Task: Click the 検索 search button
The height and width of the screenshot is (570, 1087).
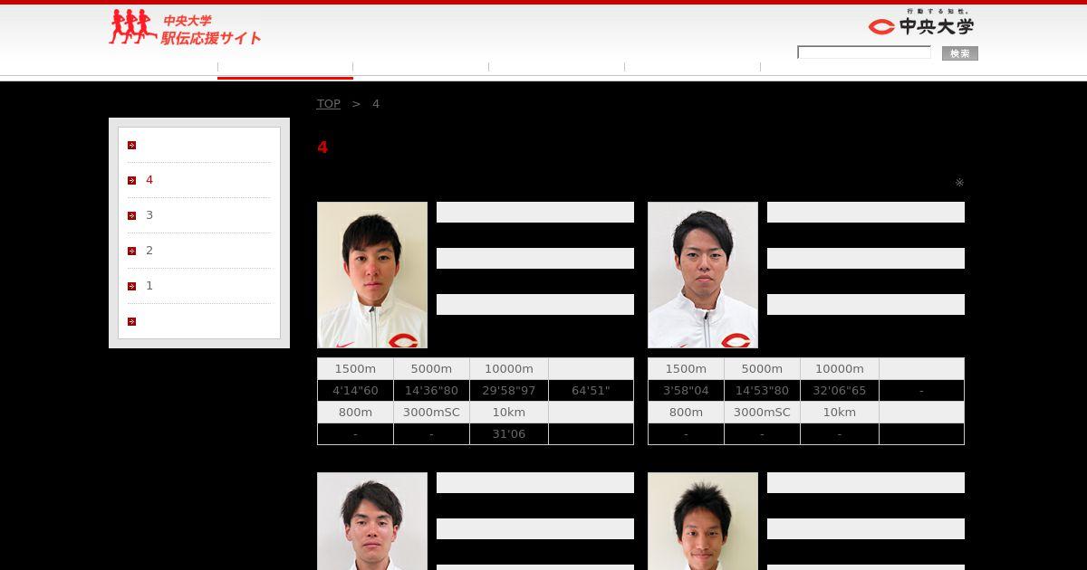Action: pos(960,53)
